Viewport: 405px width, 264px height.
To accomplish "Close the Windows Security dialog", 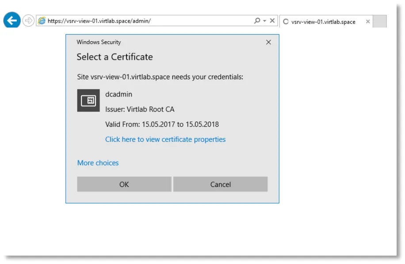I will click(x=269, y=42).
